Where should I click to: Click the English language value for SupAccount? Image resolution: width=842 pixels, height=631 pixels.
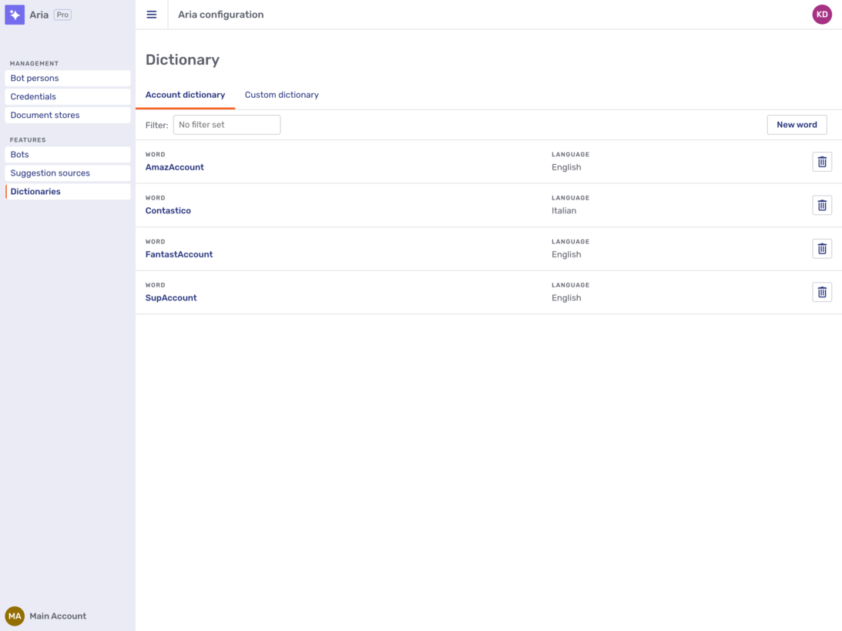[x=566, y=297]
